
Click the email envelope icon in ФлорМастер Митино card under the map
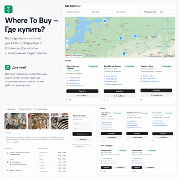(105, 84)
